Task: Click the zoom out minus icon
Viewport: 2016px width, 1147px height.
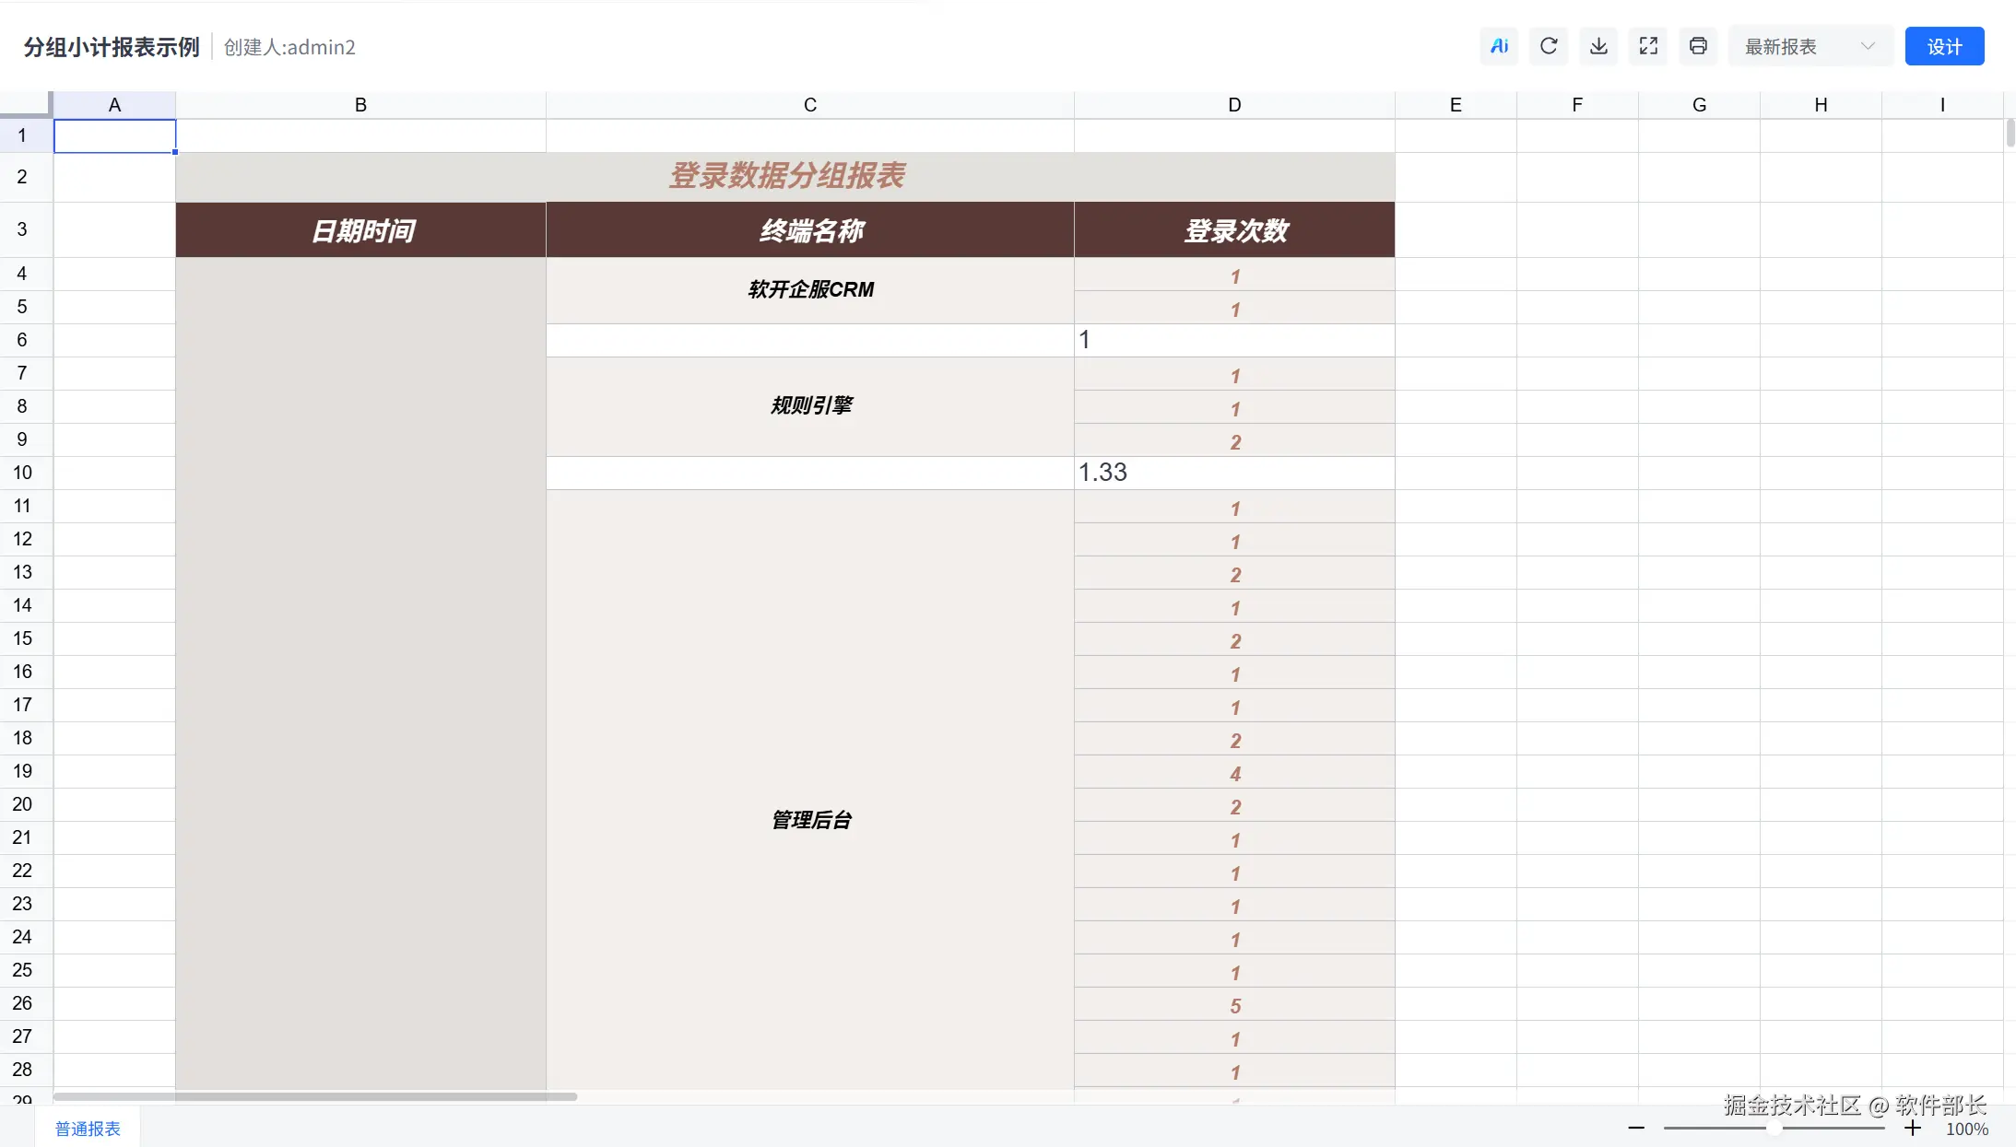Action: click(x=1636, y=1128)
